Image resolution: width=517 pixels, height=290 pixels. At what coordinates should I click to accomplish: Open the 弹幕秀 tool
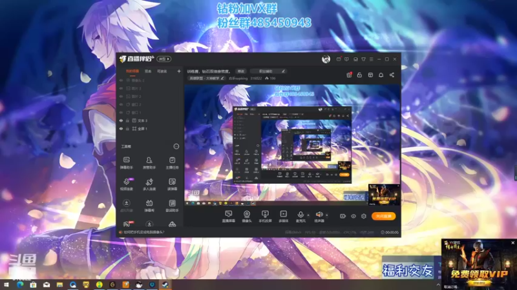point(149,206)
